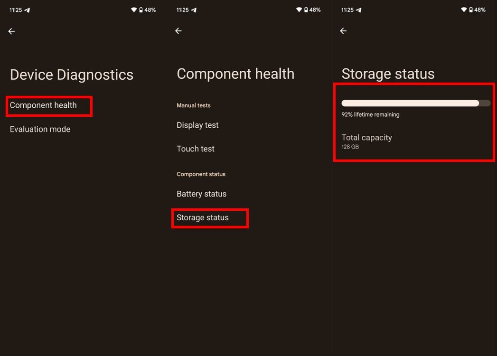The image size is (497, 356).
Task: Tap the back arrow on Component health screen
Action: pos(178,30)
